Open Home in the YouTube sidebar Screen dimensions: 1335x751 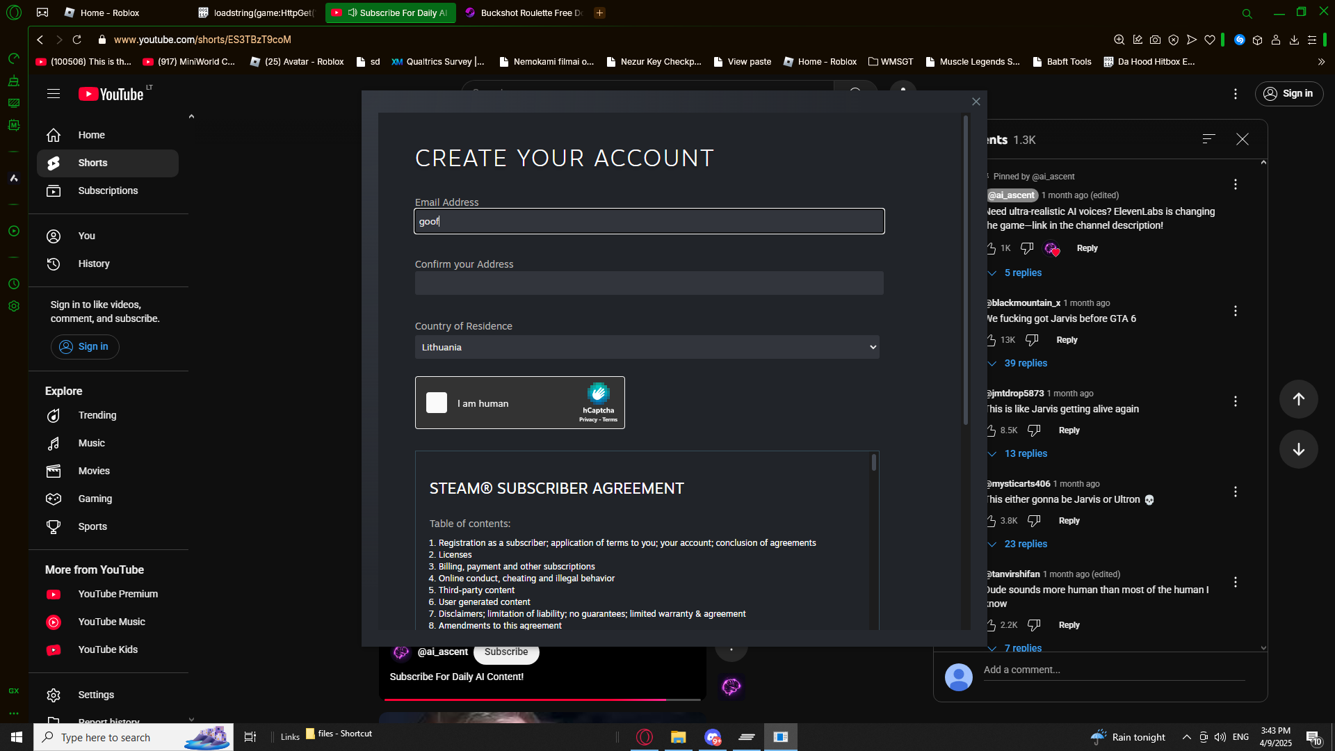108,135
